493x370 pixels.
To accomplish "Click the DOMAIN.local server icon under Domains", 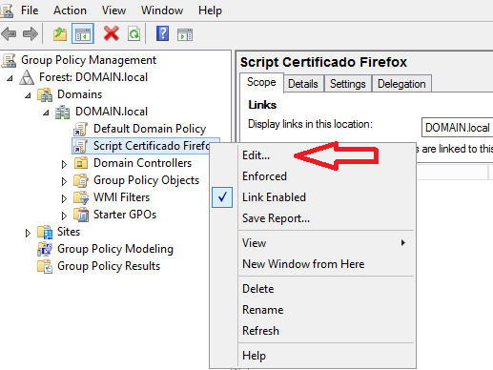I will [63, 112].
